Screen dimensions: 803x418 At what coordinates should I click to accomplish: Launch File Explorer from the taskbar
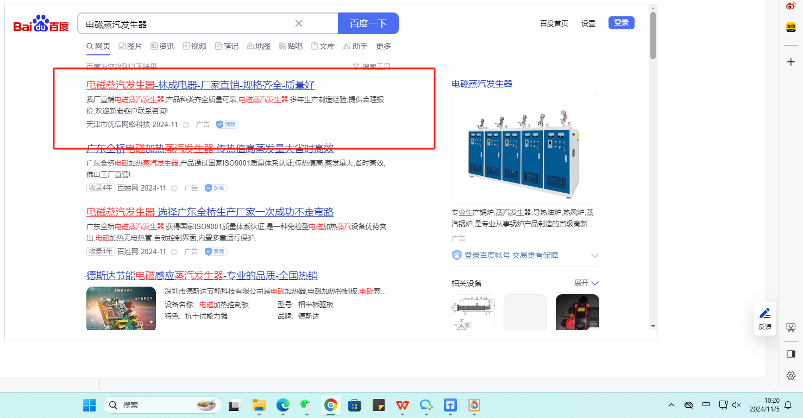[259, 405]
